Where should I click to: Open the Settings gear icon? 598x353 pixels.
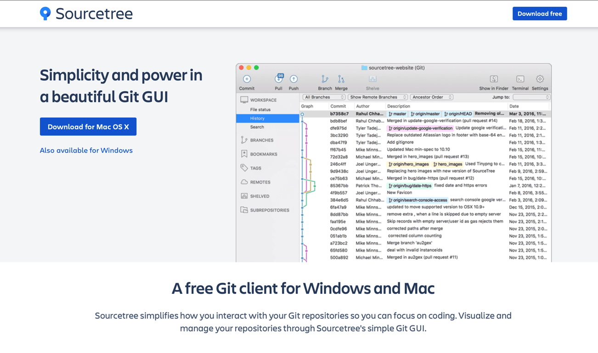pos(540,79)
